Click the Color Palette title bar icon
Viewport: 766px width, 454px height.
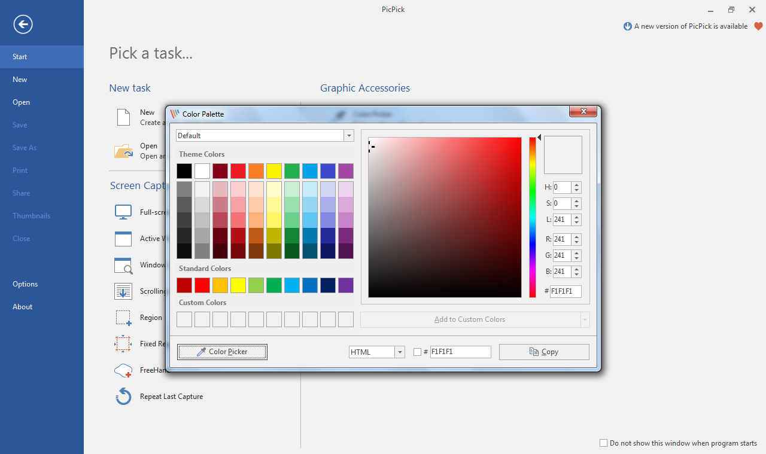tap(175, 114)
